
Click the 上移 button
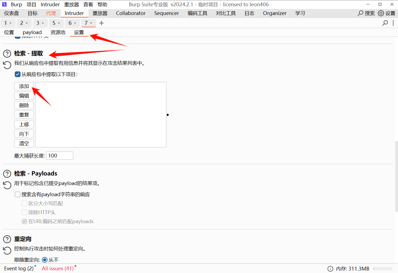24,124
